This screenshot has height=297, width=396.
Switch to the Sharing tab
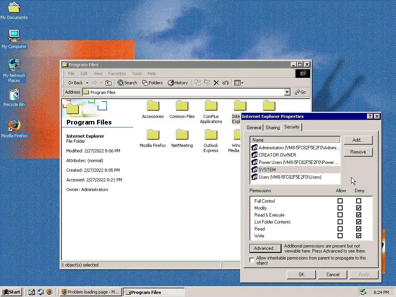[273, 128]
